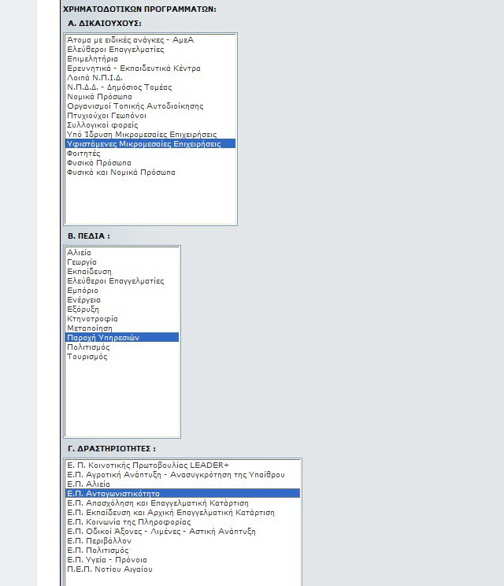Select 'Φοιτητές' in beneficiaries list
Screen dimensions: 504x586
[x=150, y=154]
